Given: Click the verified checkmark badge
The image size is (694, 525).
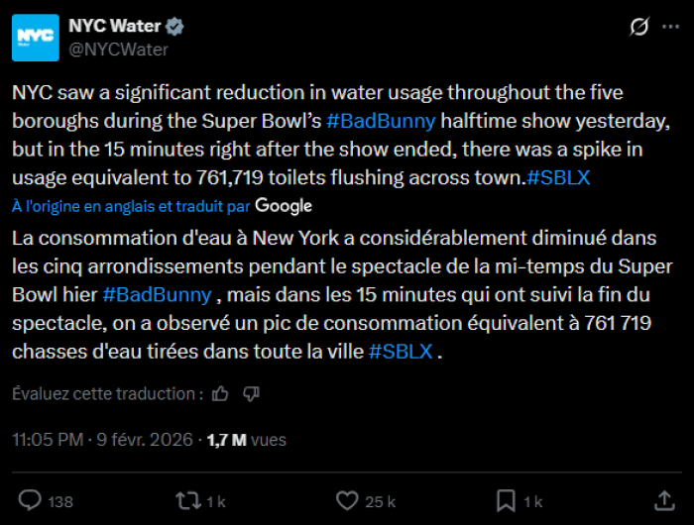Looking at the screenshot, I should [174, 27].
